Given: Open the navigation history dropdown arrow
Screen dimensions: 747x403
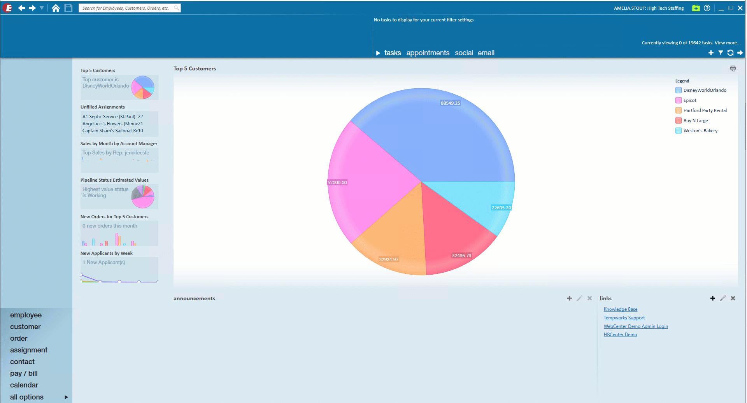Looking at the screenshot, I should pos(42,8).
